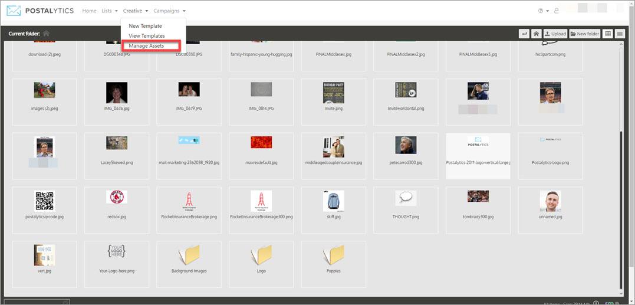Select the skiff.jpg hoodie thumbnail
Image resolution: width=635 pixels, height=305 pixels.
click(x=334, y=201)
